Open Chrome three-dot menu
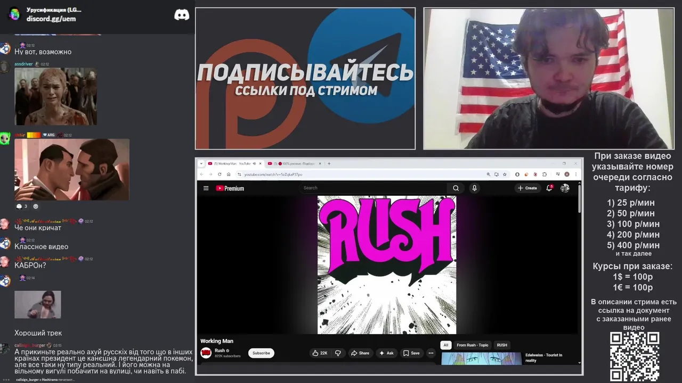This screenshot has width=682, height=383. click(575, 174)
